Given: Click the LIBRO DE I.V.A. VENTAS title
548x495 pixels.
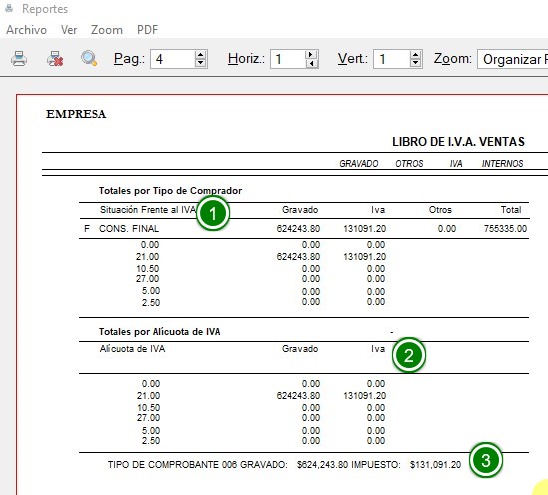Looking at the screenshot, I should pos(458,142).
